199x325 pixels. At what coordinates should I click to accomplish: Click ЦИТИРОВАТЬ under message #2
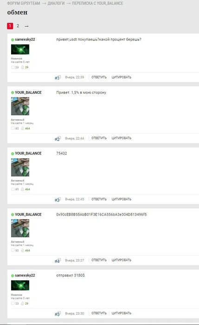coord(122,138)
